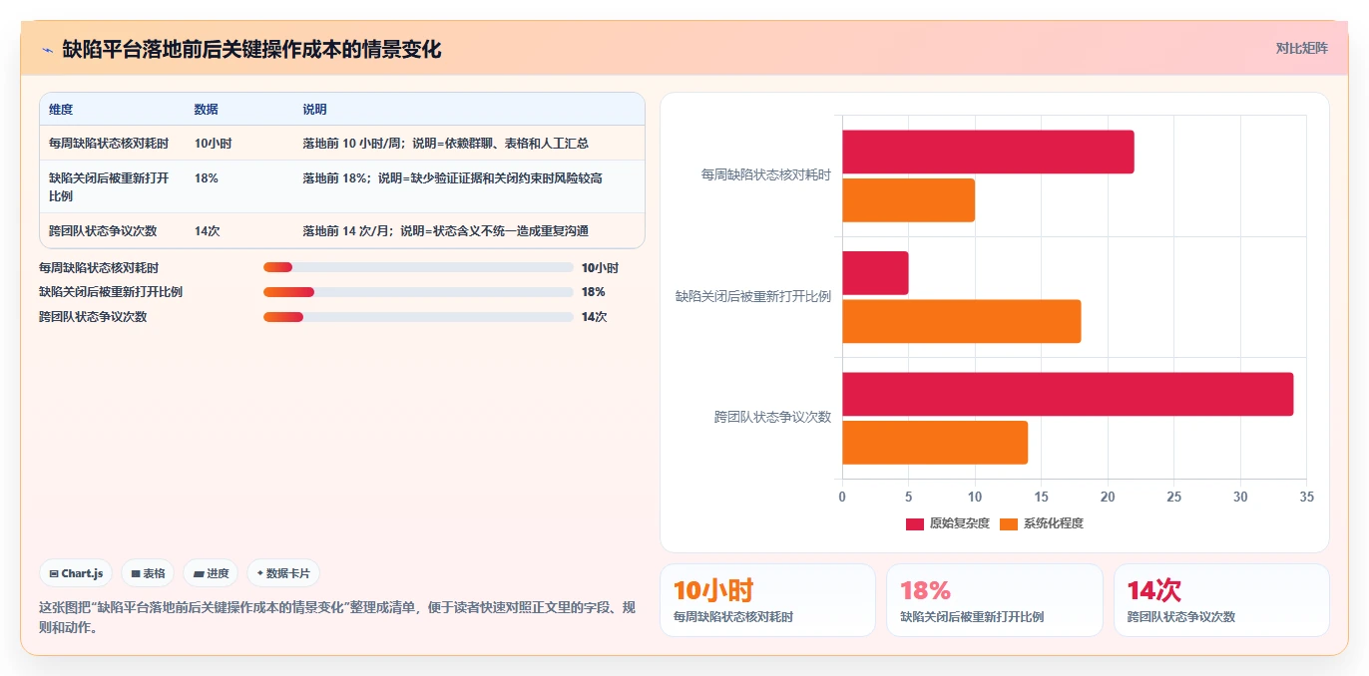Open the 18% data card
The width and height of the screenshot is (1369, 676).
(x=995, y=600)
